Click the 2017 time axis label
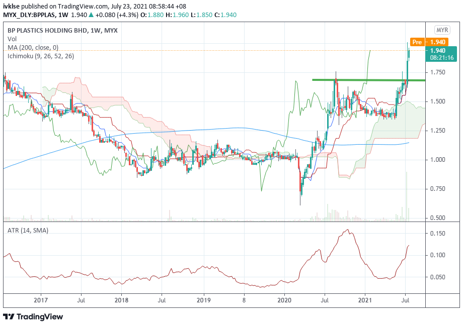 (41, 300)
